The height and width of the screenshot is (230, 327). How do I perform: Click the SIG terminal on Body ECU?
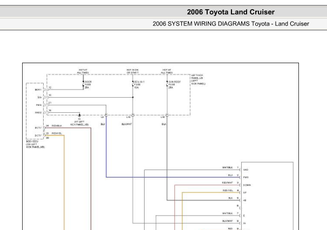tap(39, 97)
